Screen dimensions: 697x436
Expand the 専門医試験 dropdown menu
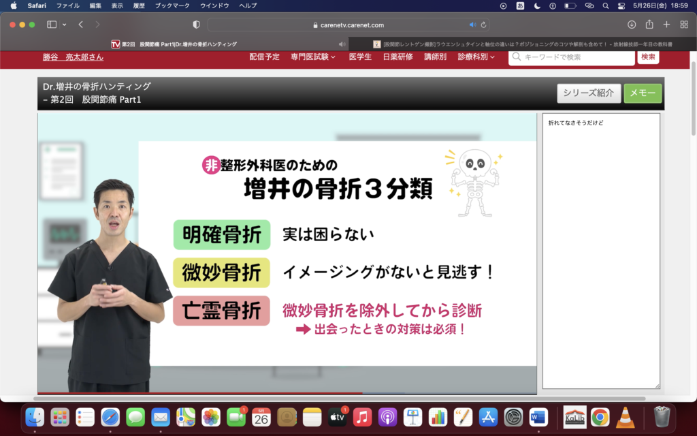313,57
